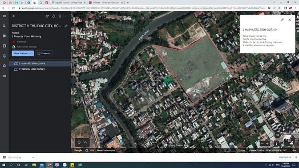Toggle the 3D view button
Image resolution: width=299 pixels, height=168 pixels.
coord(278,135)
